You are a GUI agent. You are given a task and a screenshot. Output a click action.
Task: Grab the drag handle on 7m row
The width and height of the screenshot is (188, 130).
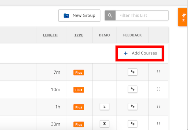pos(158,72)
